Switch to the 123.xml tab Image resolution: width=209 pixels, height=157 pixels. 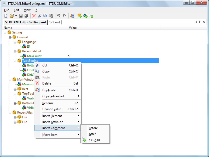pos(54,22)
